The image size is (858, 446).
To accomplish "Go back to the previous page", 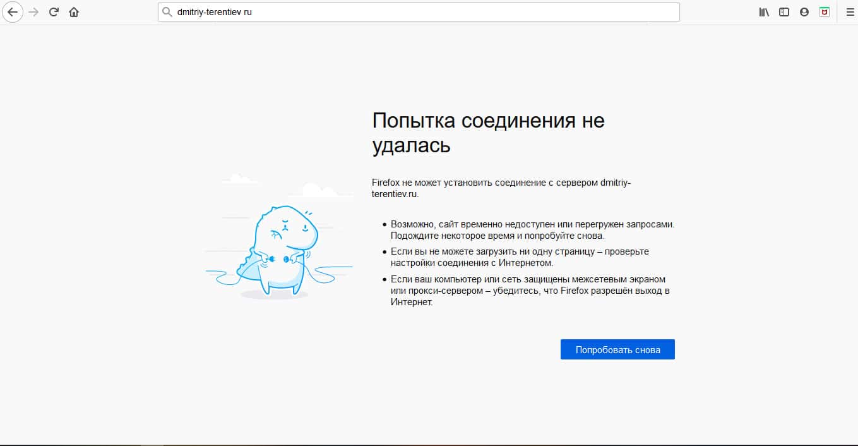I will (12, 12).
